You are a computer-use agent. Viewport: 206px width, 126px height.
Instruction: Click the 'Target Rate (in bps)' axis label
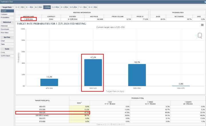(x=115, y=91)
